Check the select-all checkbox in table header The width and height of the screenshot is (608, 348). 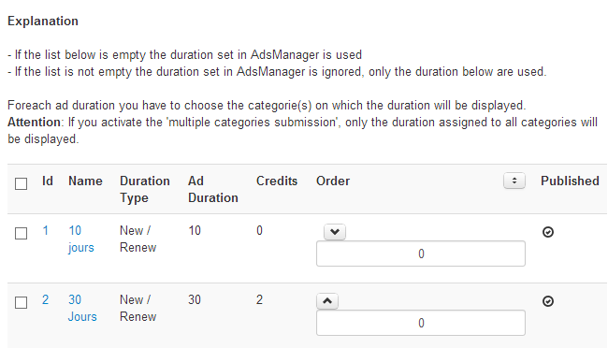pos(21,183)
